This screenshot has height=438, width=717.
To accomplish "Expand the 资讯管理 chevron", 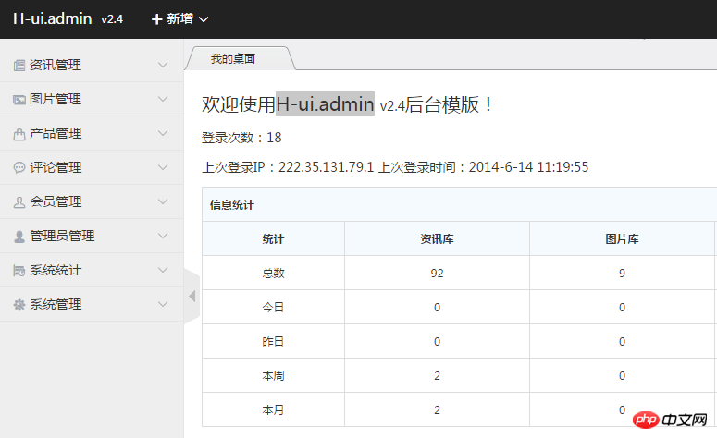I will [x=163, y=65].
